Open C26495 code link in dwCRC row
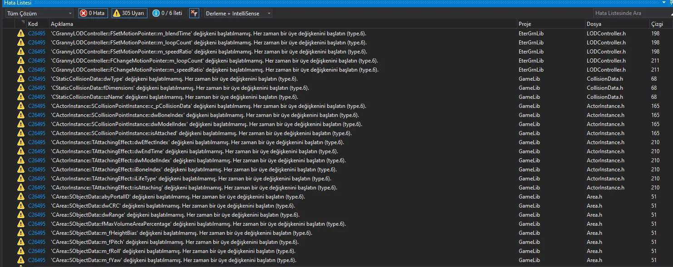Image resolution: width=673 pixels, height=267 pixels. pyautogui.click(x=37, y=206)
